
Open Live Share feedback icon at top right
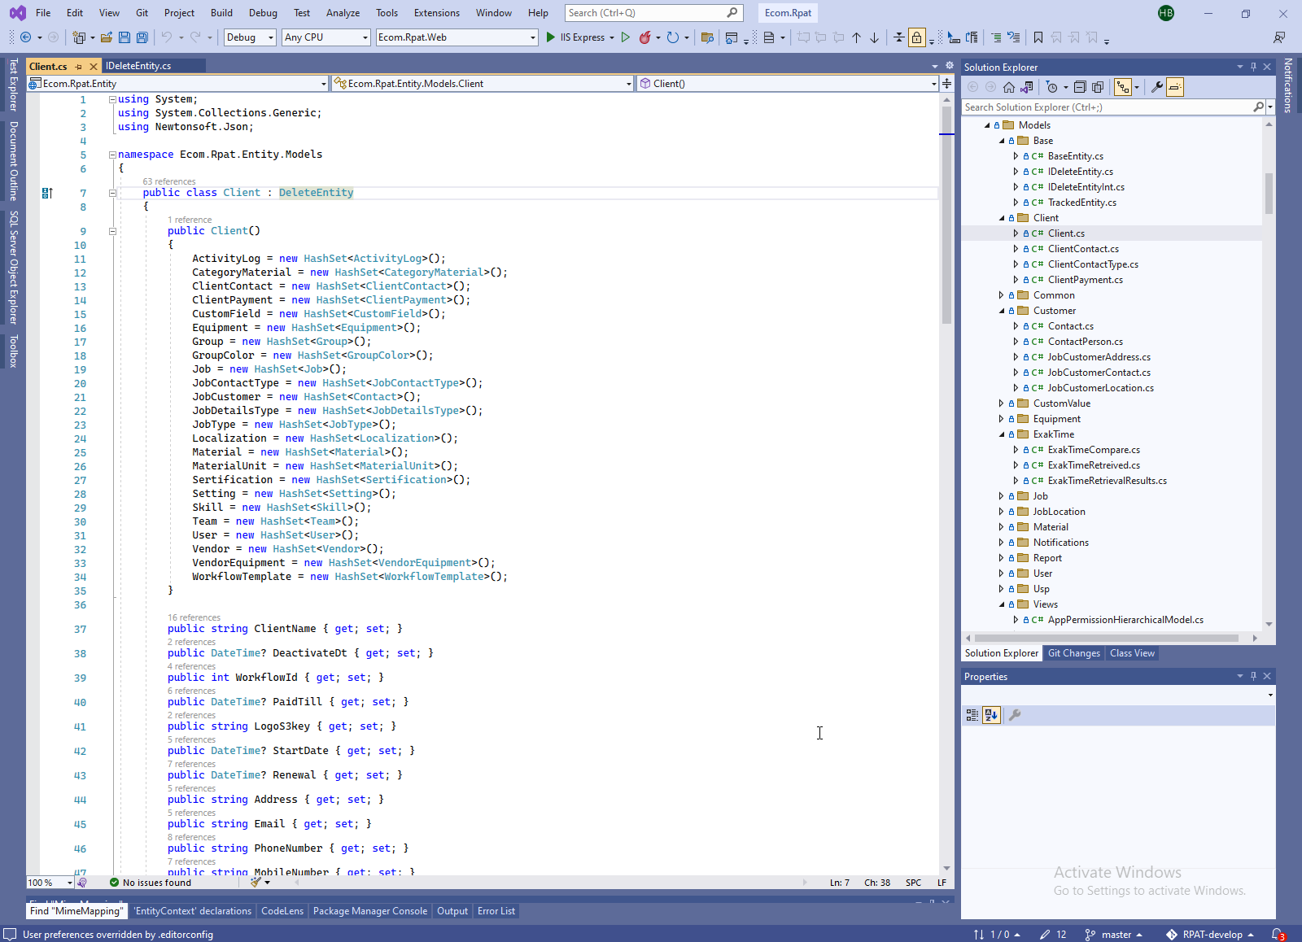click(x=1280, y=37)
